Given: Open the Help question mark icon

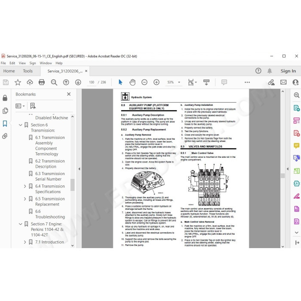Looking at the screenshot, I should click(258, 71).
